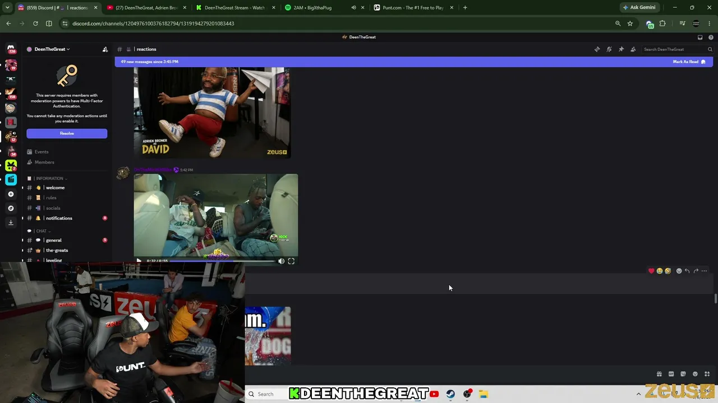Show the member list icon
The width and height of the screenshot is (718, 403).
click(x=633, y=49)
